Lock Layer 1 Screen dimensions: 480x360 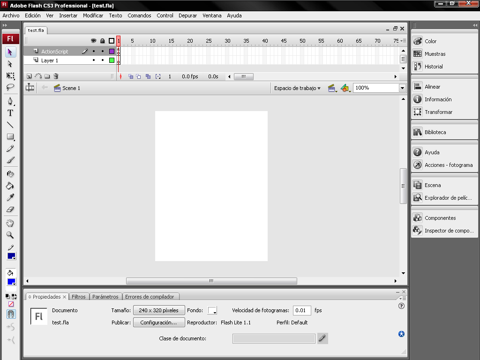pyautogui.click(x=103, y=60)
